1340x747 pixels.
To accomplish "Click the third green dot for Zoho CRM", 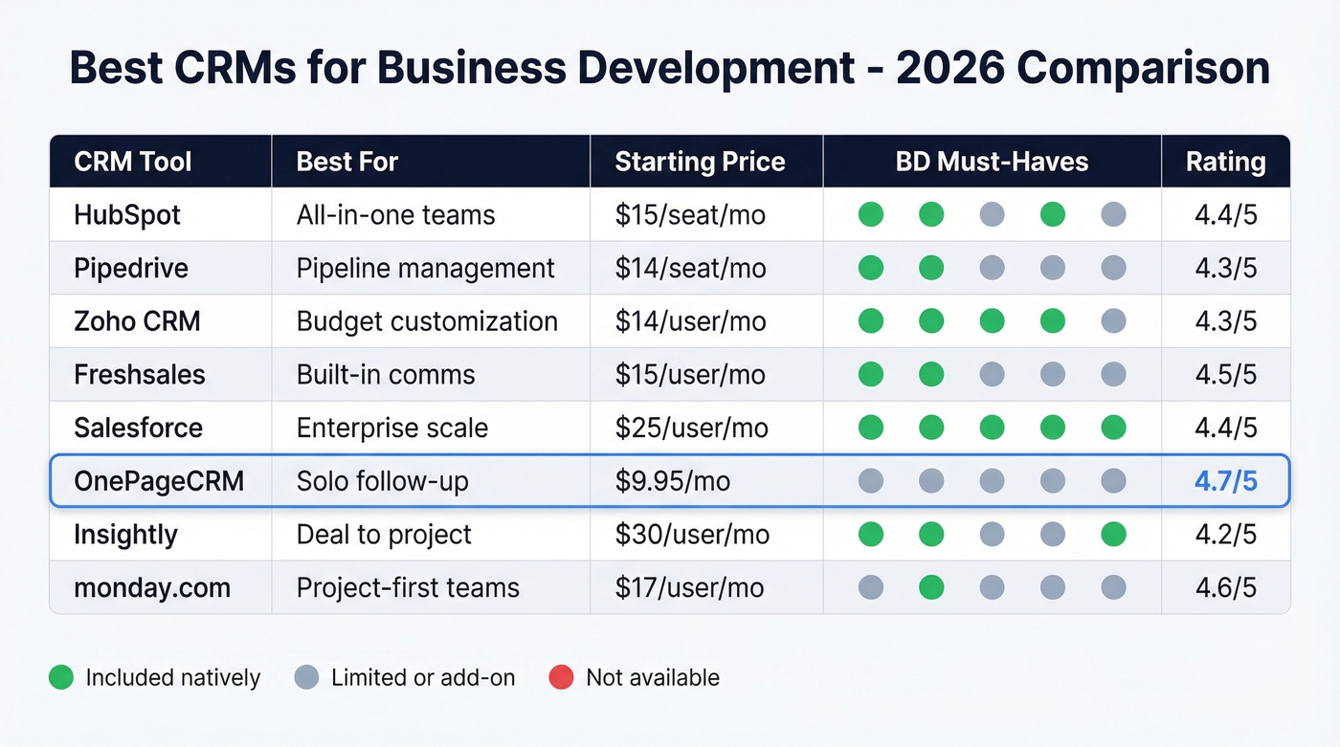I will point(992,321).
